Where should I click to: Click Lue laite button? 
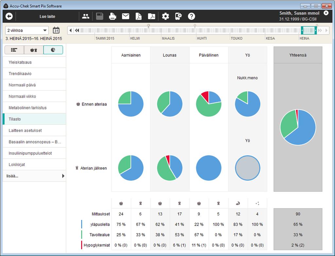click(x=47, y=16)
